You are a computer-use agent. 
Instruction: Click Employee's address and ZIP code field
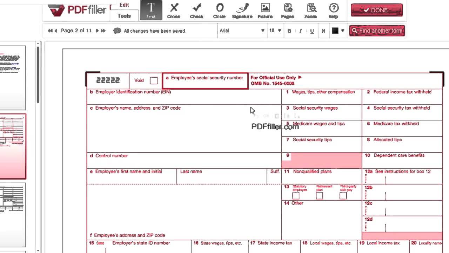[x=184, y=212]
